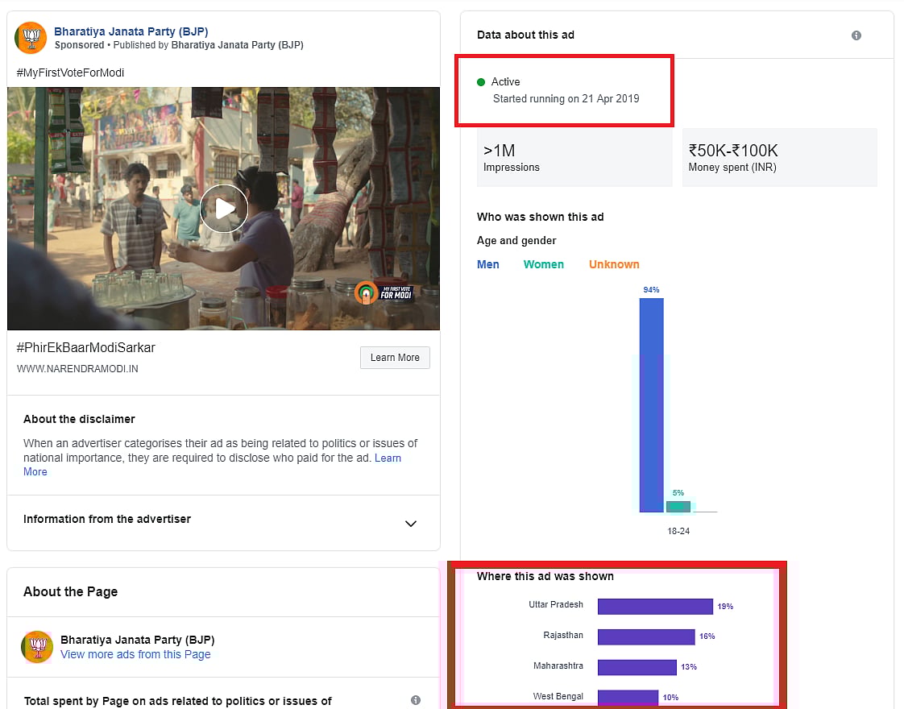This screenshot has width=904, height=709.
Task: Click the Bharatiya Janata Party name under About the Page
Action: (x=137, y=640)
